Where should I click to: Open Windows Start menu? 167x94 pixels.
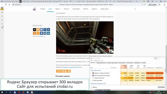2,92
